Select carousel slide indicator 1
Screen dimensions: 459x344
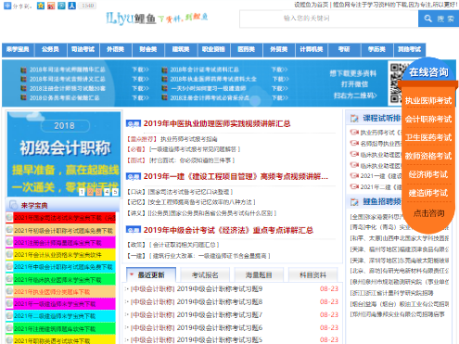pos(82,192)
